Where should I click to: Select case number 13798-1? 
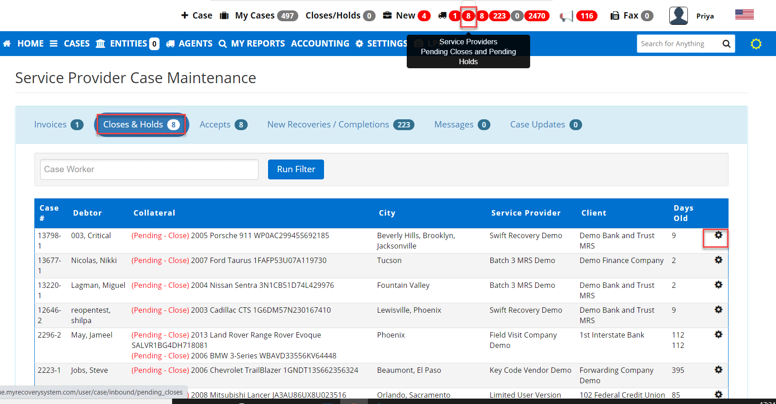click(49, 240)
